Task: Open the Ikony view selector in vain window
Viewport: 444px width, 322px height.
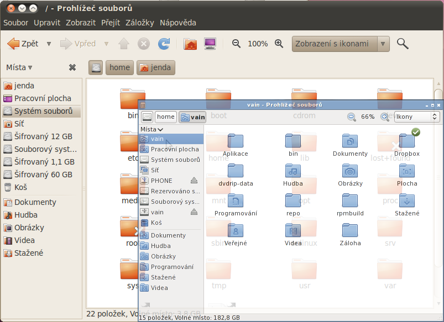Action: pyautogui.click(x=416, y=117)
